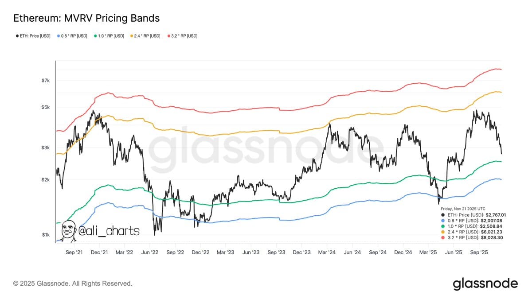Toggle the 3.2 * RP [USD] legend label
The image size is (532, 299).
click(184, 36)
